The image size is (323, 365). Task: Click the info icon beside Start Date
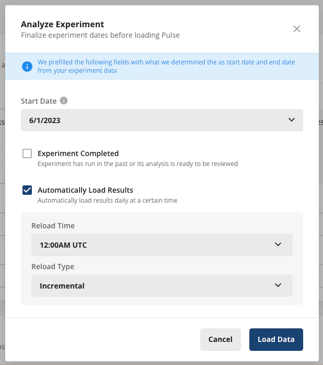point(64,101)
